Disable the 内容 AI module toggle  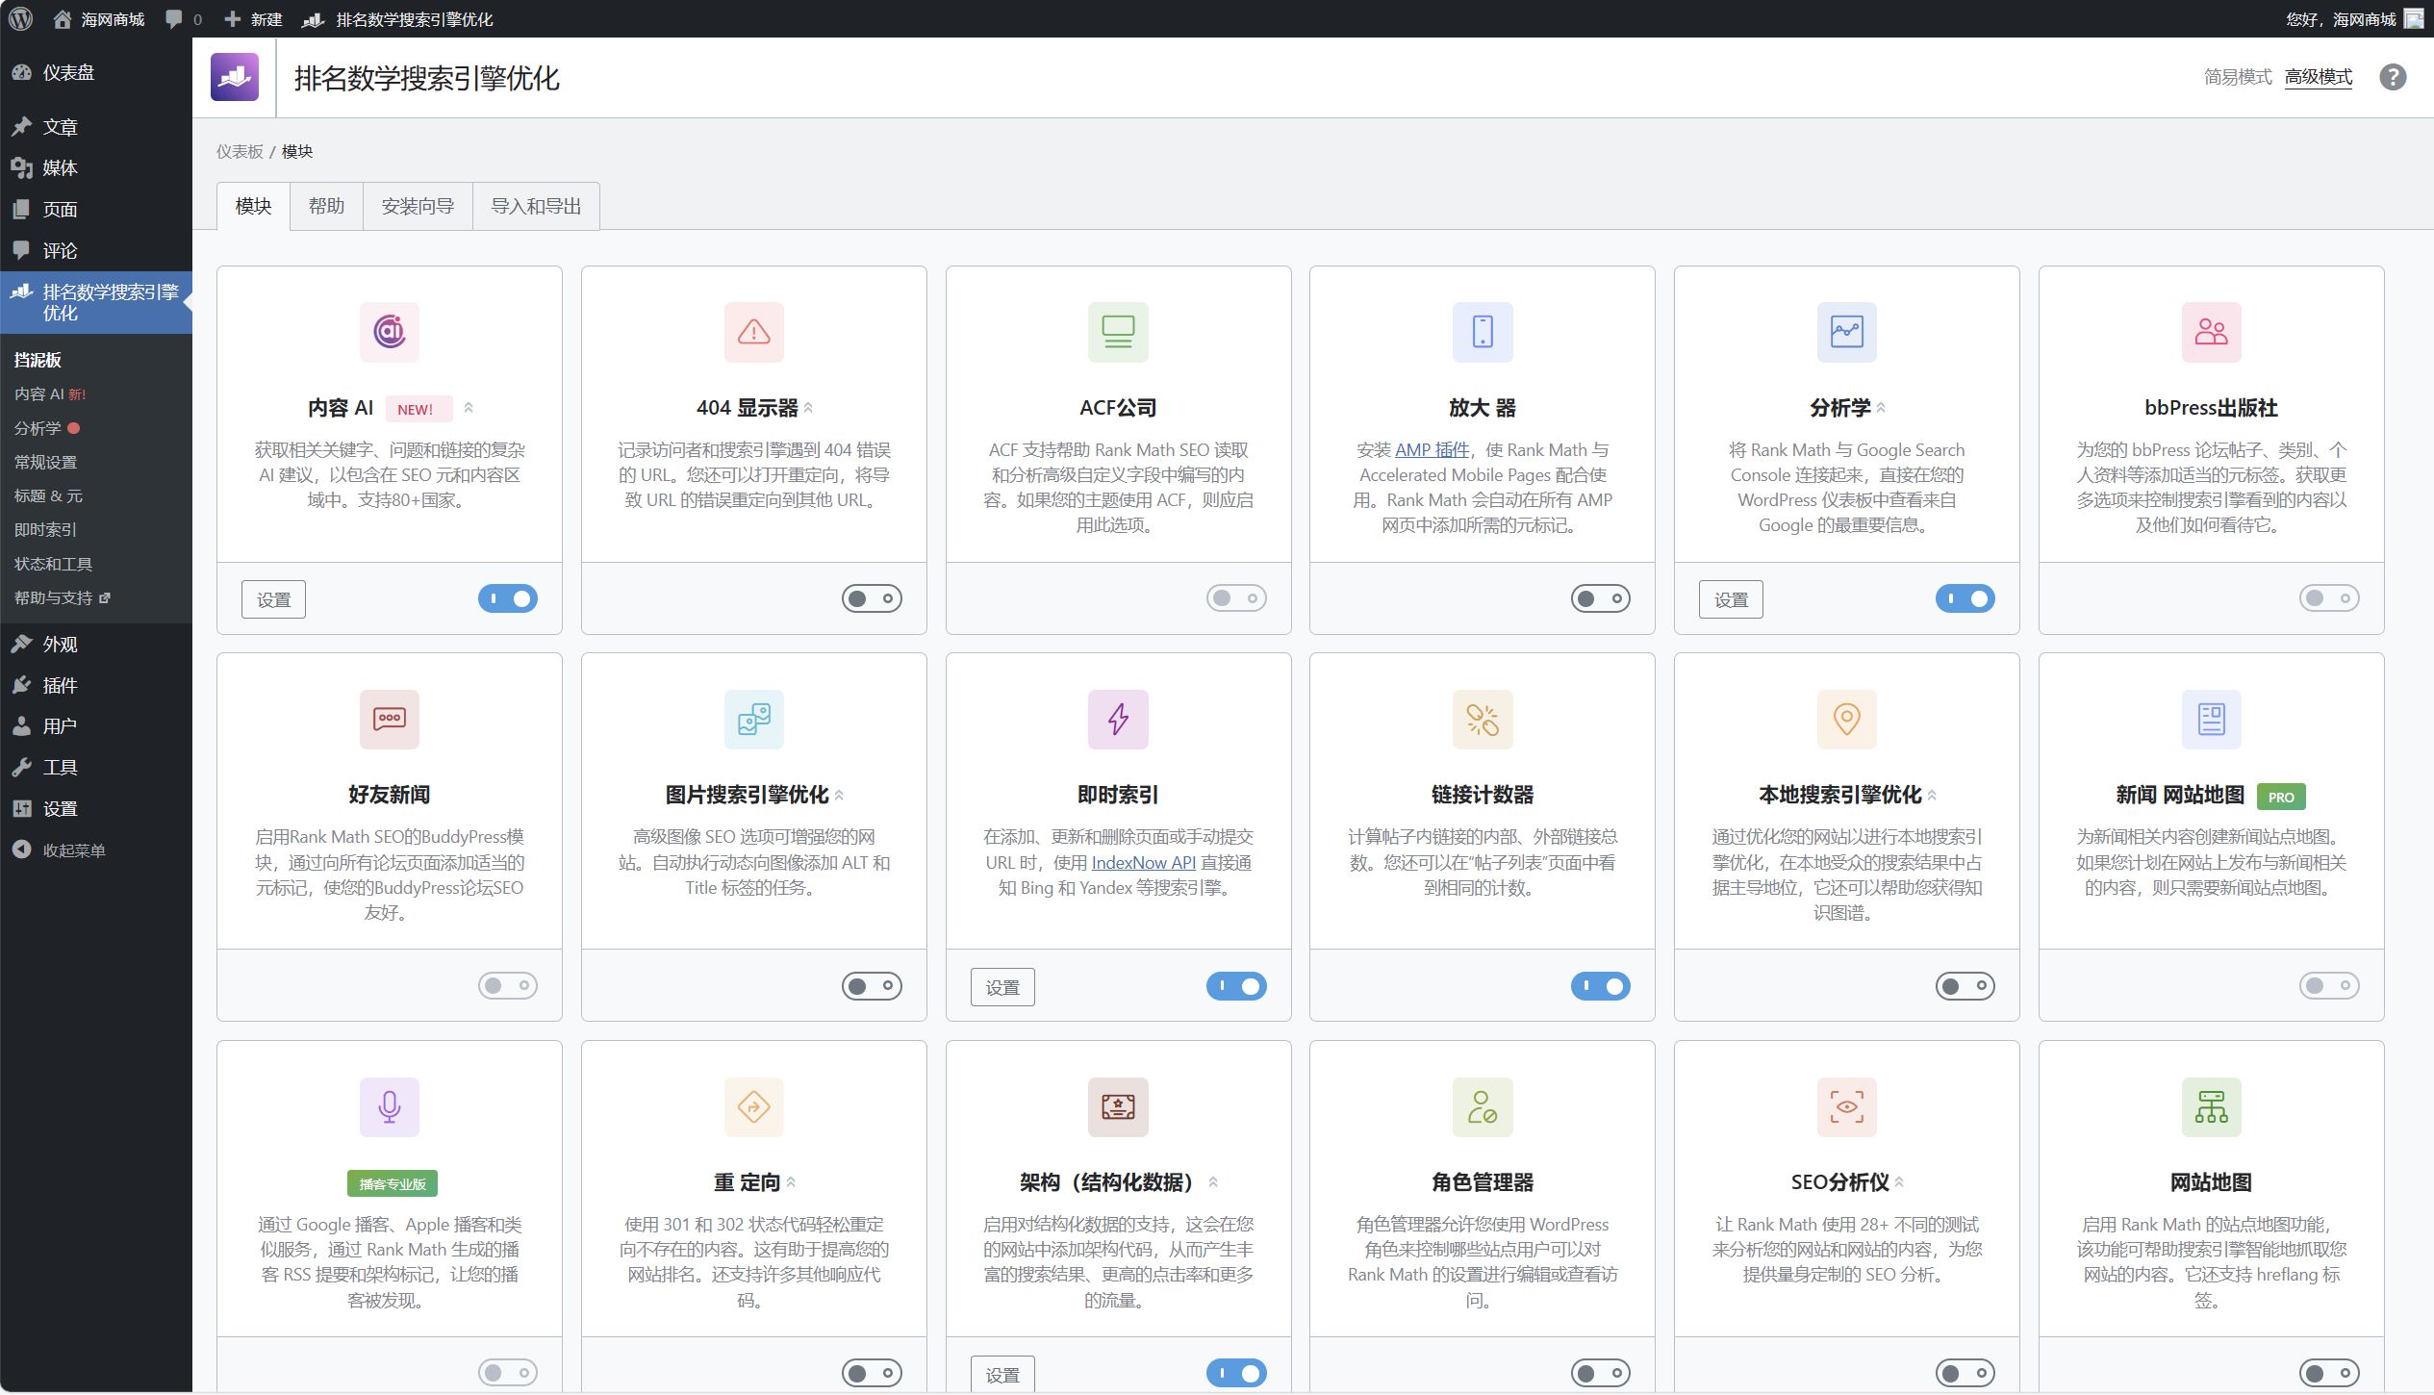click(x=508, y=598)
